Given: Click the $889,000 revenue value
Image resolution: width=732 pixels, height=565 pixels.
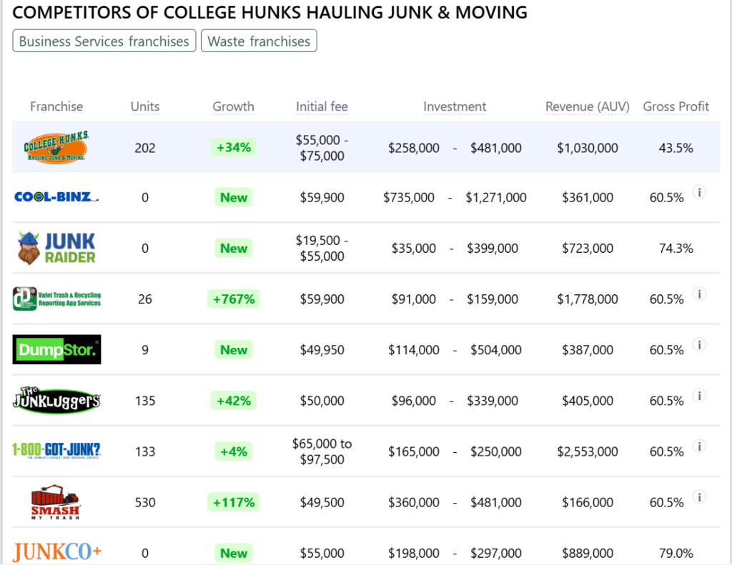Looking at the screenshot, I should [588, 553].
